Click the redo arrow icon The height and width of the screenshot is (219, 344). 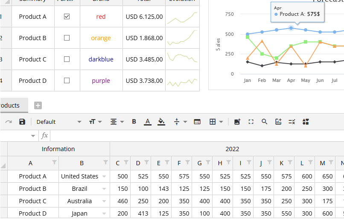(9, 122)
